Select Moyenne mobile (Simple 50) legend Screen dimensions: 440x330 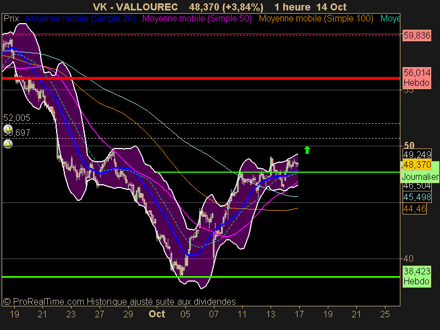pos(197,19)
